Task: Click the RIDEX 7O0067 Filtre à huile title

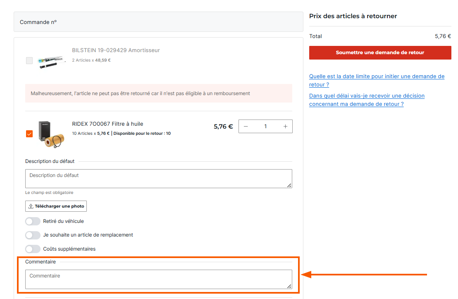Action: pos(107,124)
